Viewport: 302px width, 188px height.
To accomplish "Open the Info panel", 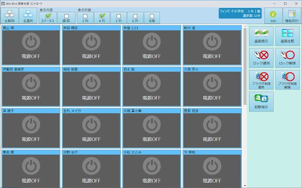I will pos(273,16).
